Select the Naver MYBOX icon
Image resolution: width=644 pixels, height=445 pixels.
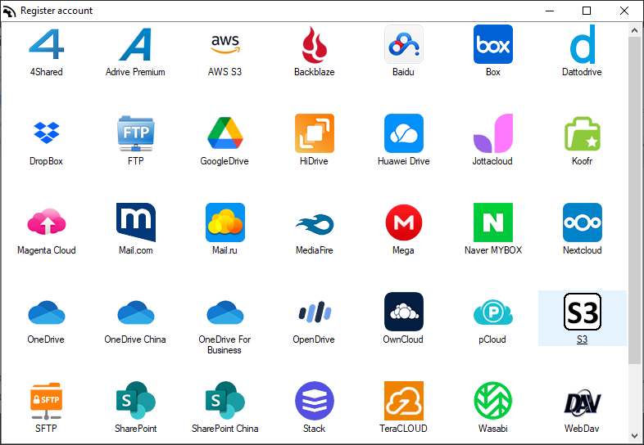493,222
